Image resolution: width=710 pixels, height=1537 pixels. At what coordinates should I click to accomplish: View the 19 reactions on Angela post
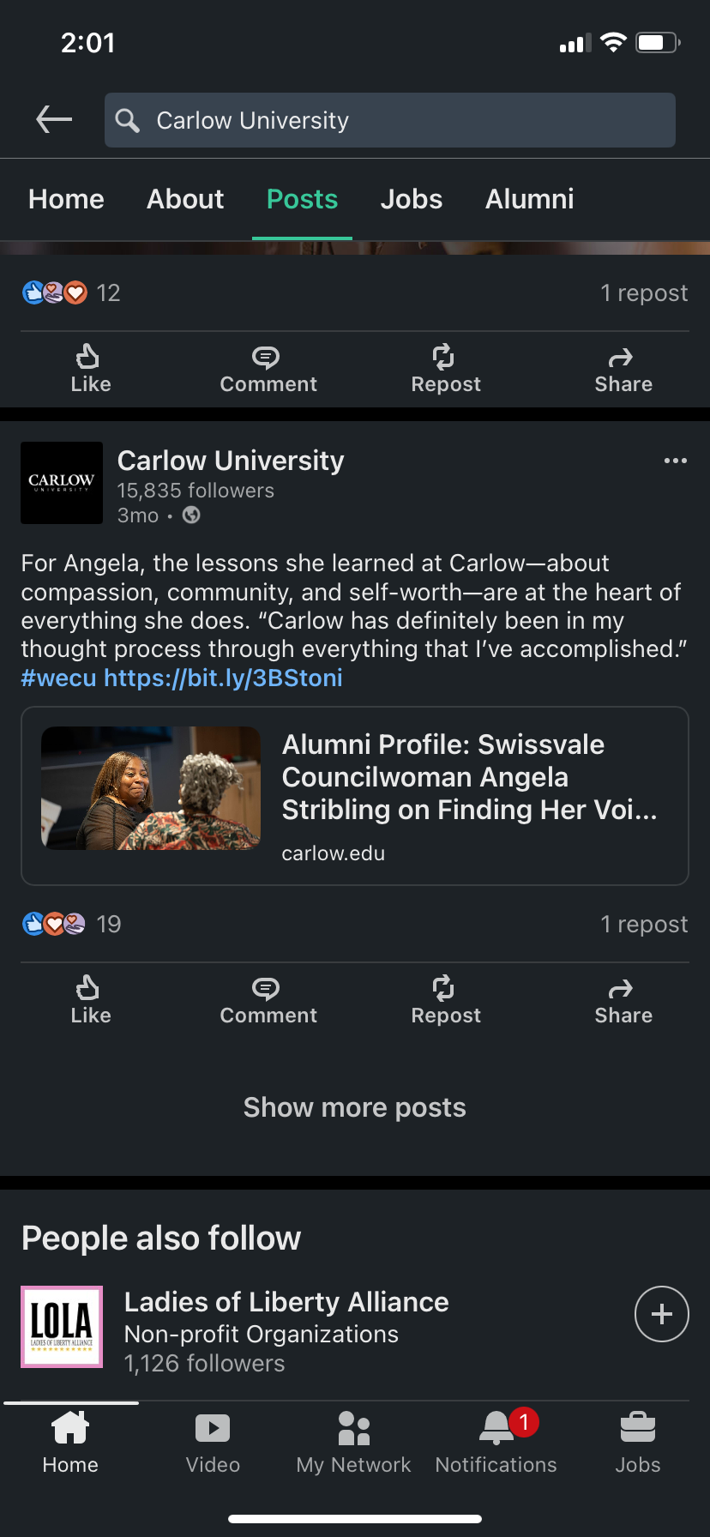[72, 924]
